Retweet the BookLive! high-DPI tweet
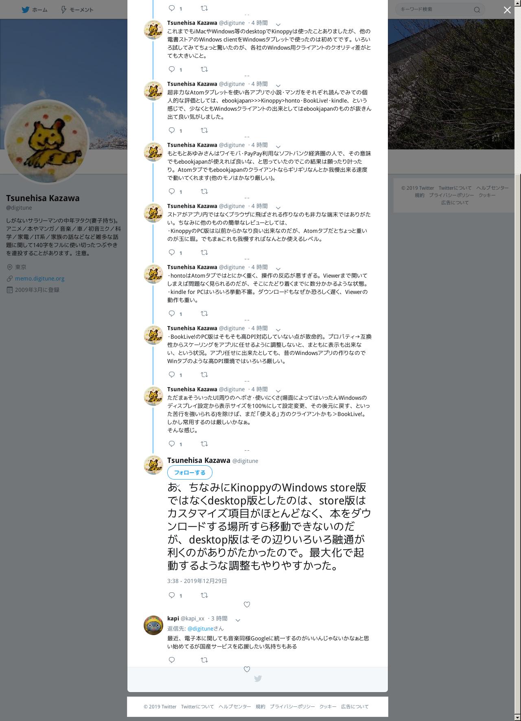521x721 pixels. pyautogui.click(x=204, y=375)
